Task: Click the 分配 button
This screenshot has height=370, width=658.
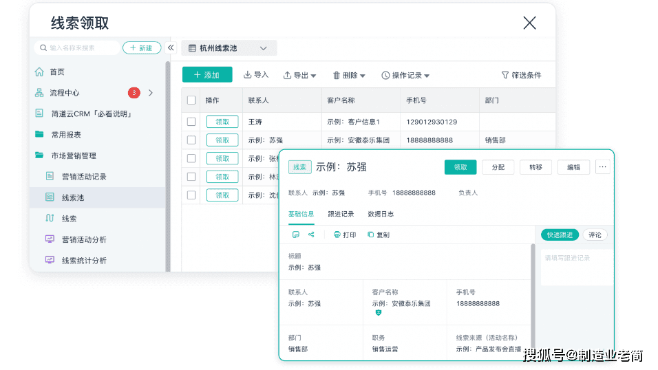Action: [498, 167]
